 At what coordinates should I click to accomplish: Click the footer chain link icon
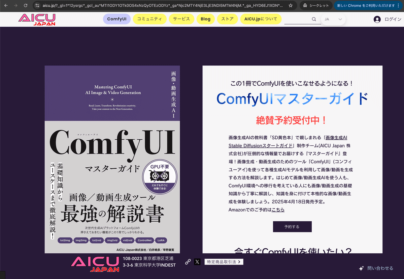188,262
